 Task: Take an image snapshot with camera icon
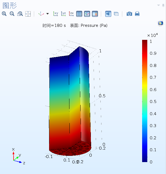point(129,14)
